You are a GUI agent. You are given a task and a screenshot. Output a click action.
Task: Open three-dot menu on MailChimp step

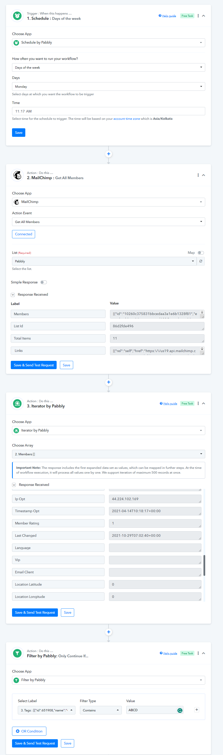(x=198, y=175)
